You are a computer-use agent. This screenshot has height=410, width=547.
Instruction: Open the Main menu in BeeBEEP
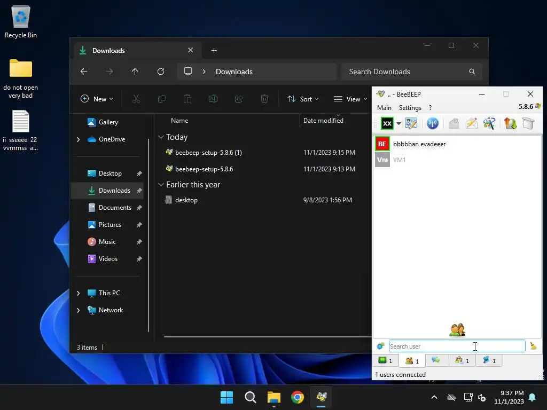384,108
